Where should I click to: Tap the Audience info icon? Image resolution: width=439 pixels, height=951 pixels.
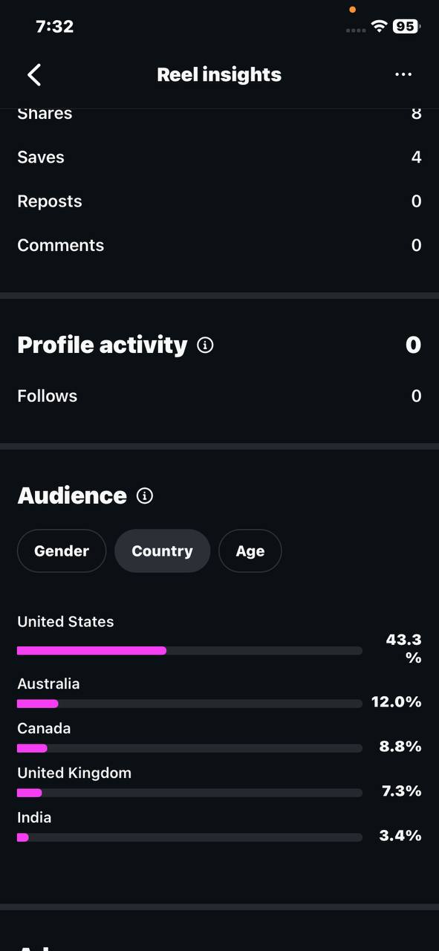pyautogui.click(x=144, y=496)
